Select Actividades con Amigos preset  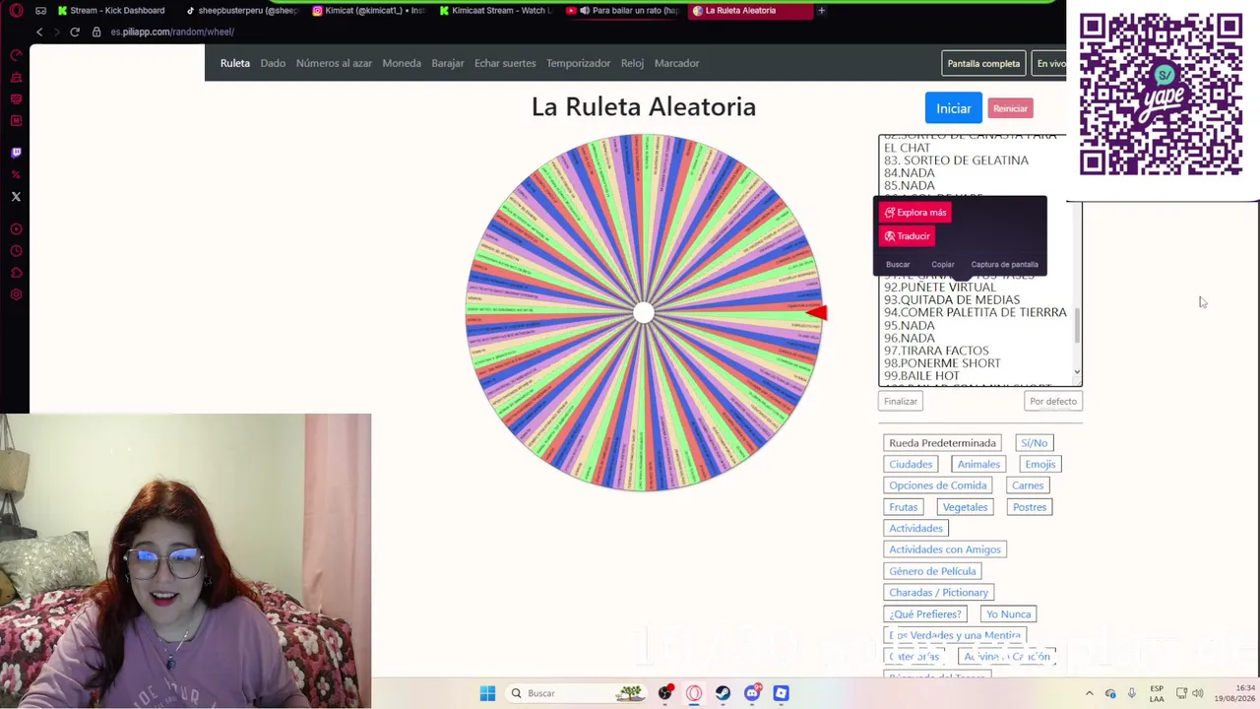click(x=945, y=549)
